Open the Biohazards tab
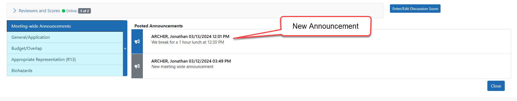This screenshot has width=517, height=101. [65, 70]
